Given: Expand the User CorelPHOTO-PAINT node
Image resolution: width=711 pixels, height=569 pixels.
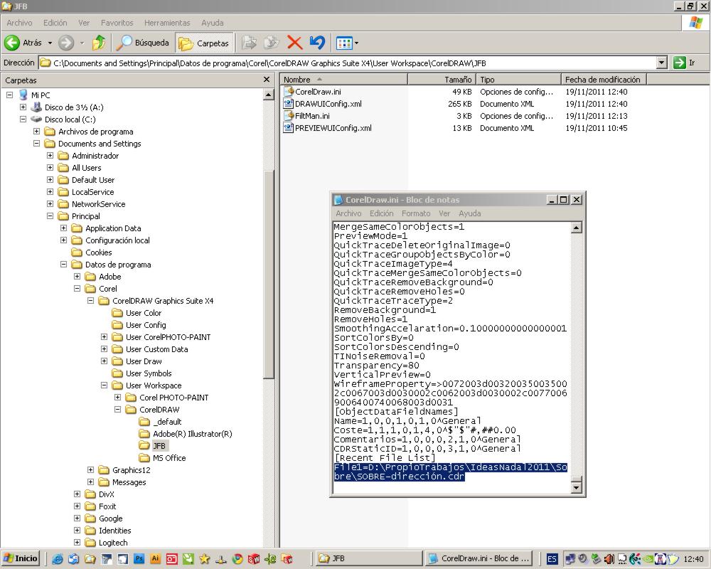Looking at the screenshot, I should click(x=105, y=336).
